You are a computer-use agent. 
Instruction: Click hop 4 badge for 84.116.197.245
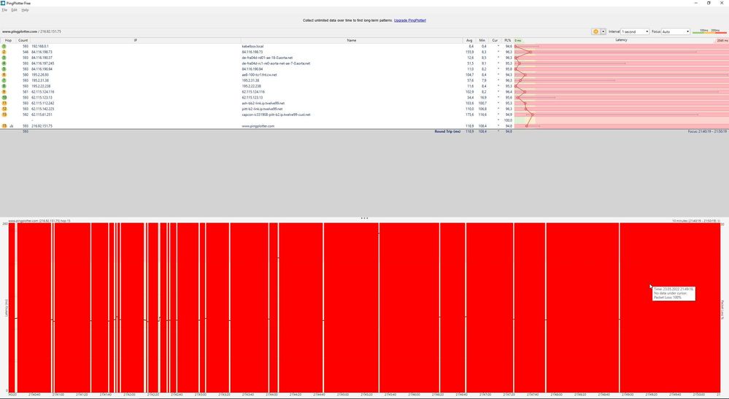4,63
